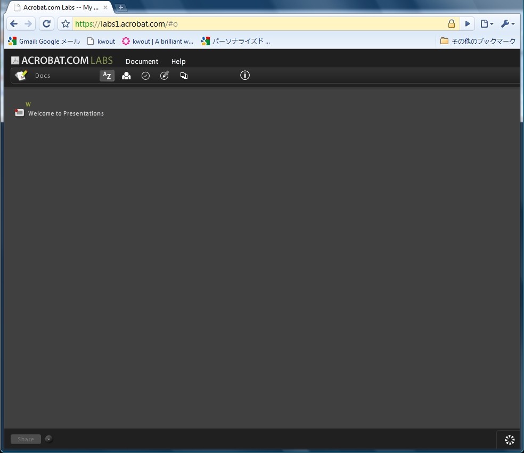View SSL lock icon details
524x453 pixels.
(x=451, y=23)
